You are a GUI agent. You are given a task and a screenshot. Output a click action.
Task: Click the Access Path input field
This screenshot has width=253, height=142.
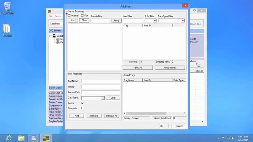[x=101, y=92]
